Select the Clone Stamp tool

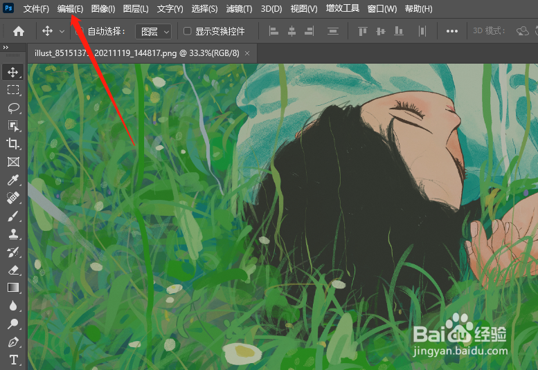pos(13,234)
